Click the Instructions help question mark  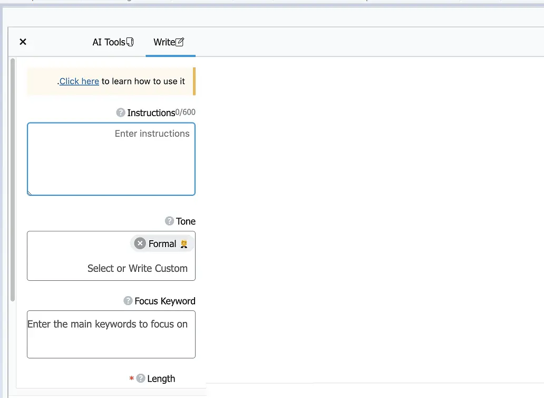pyautogui.click(x=121, y=112)
